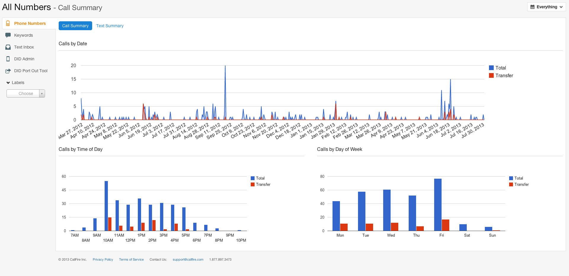Click the Text Inbox tray icon
Screen dimensions: 569x276
8,47
